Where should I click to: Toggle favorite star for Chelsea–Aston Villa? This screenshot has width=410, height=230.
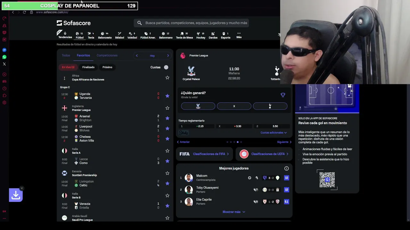(x=167, y=139)
